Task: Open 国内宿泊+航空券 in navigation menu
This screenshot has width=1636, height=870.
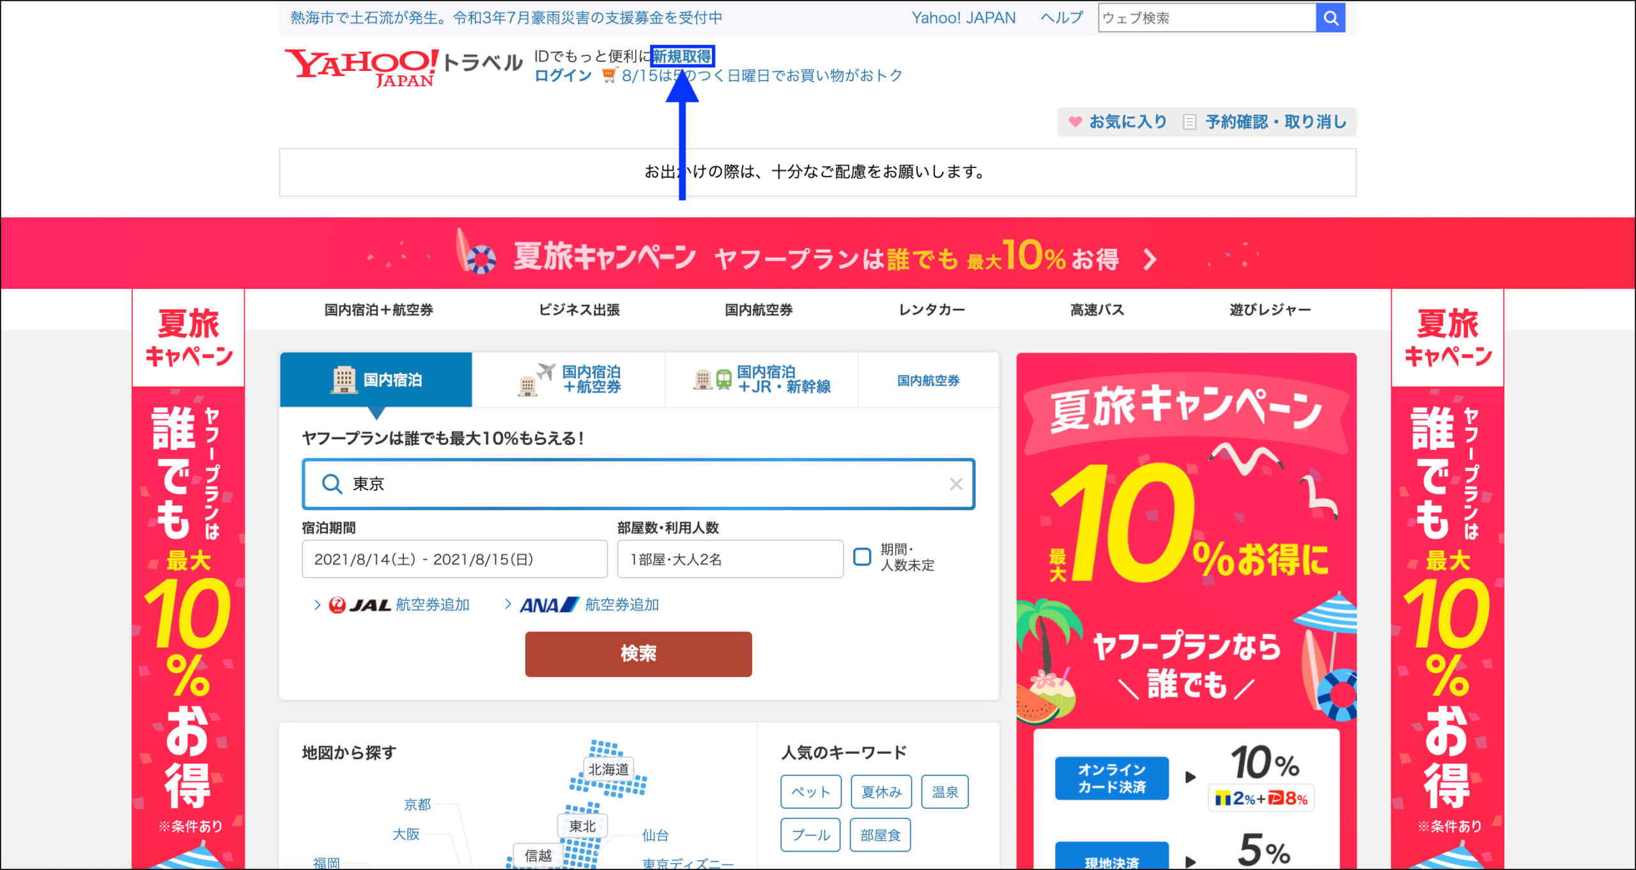Action: pyautogui.click(x=378, y=310)
